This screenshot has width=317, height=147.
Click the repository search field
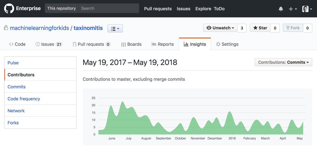[x=109, y=8]
